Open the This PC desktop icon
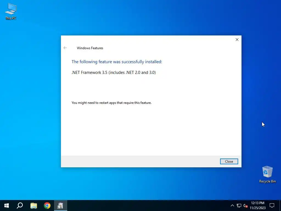 tap(11, 12)
